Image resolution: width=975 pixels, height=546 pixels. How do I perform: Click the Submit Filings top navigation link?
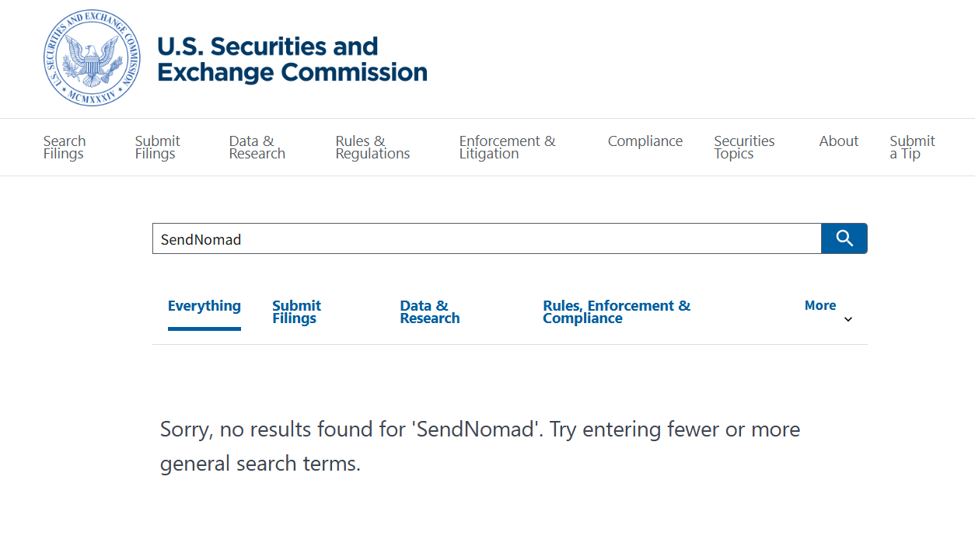[x=157, y=147]
